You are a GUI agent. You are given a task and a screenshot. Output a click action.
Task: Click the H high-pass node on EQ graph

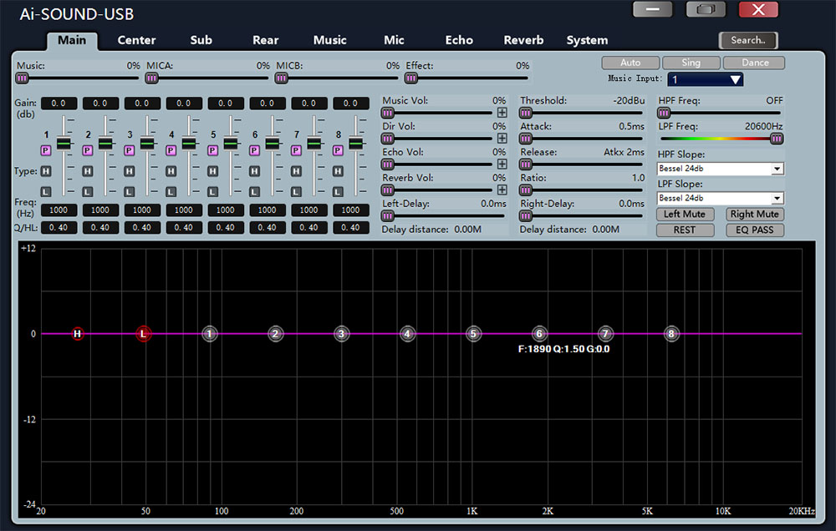tap(77, 334)
